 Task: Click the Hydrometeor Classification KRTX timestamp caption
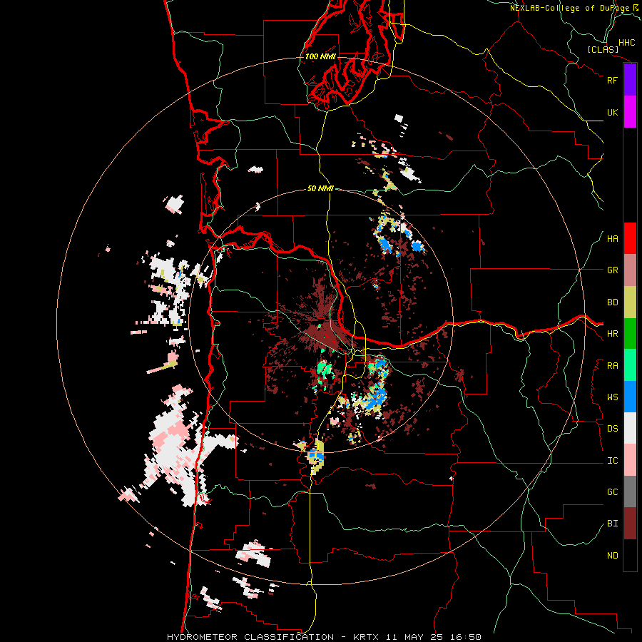[324, 637]
